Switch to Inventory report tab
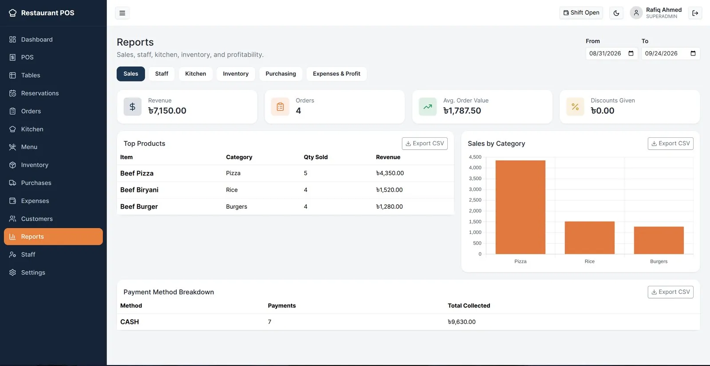 pos(236,74)
